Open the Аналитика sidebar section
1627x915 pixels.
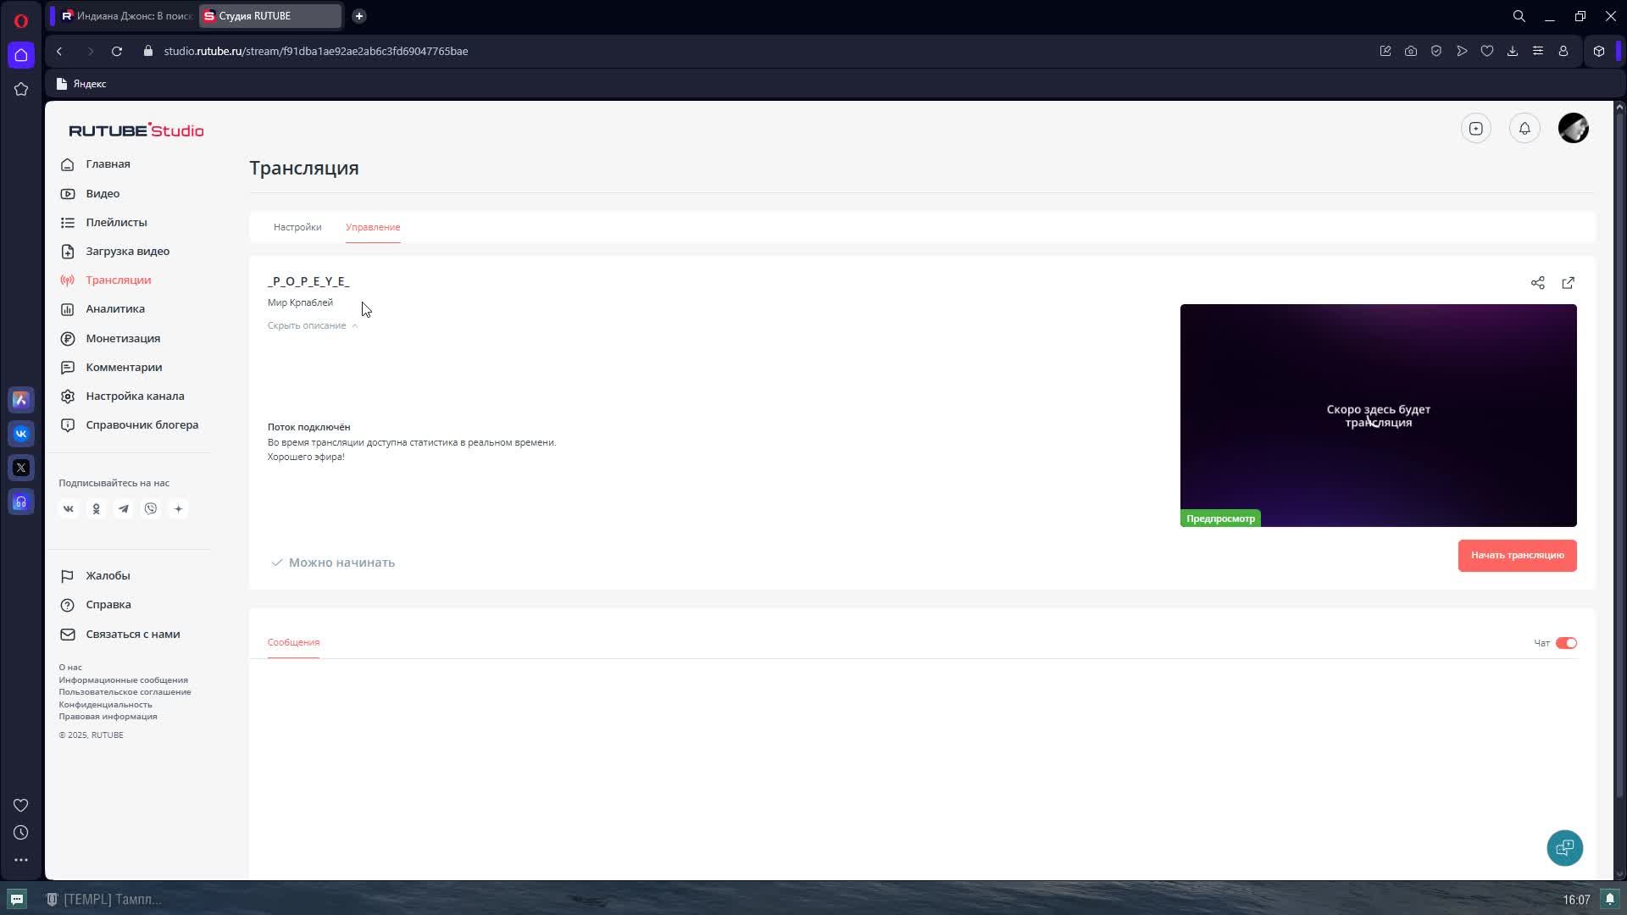click(x=103, y=309)
